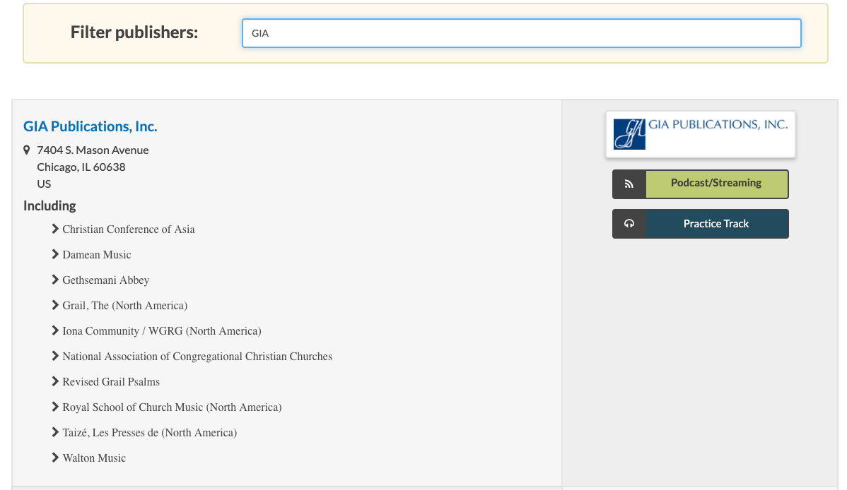Click the Podcast/Streaming button
Screen dimensions: 847x490
coord(701,184)
